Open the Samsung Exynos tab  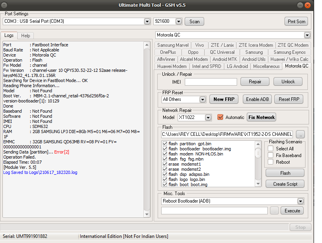click(x=289, y=52)
